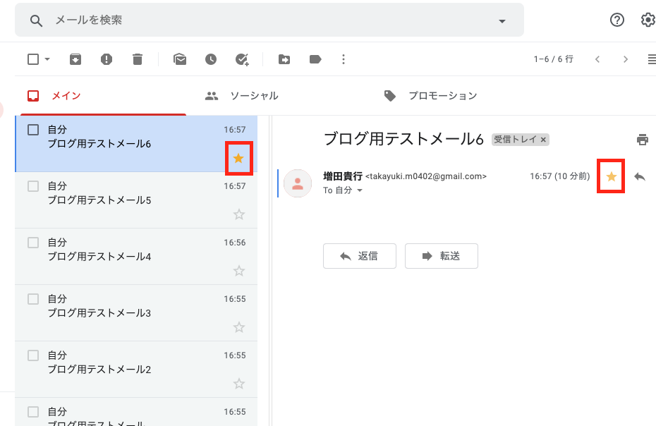
Task: Report the mail as spam
Action: coord(107,59)
